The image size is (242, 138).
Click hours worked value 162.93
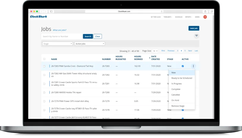137,66
